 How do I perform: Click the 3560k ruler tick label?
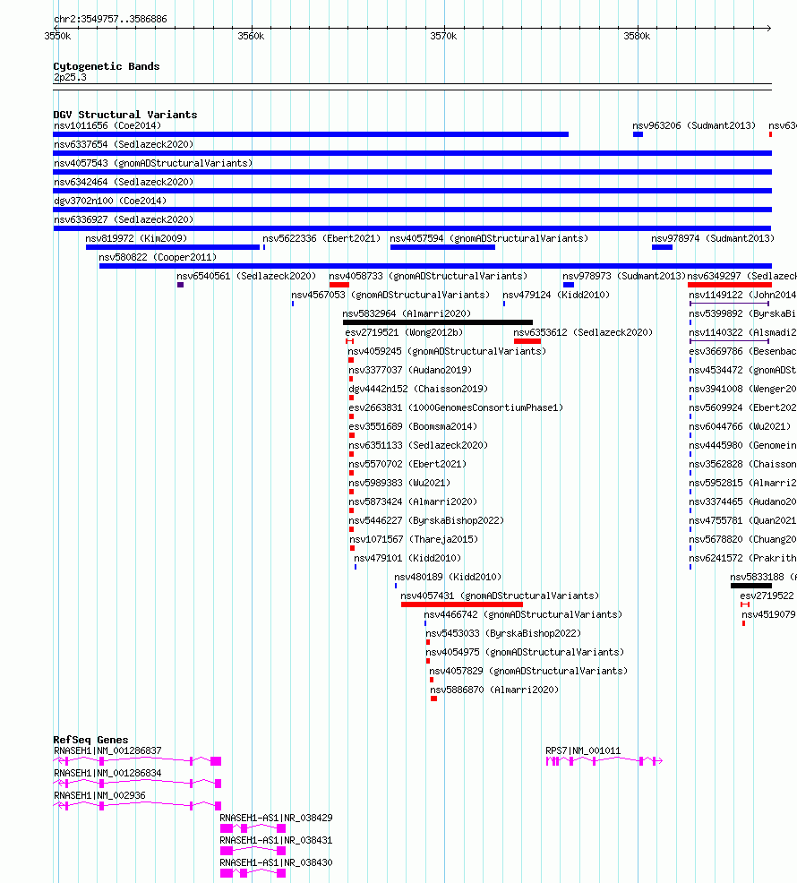251,36
